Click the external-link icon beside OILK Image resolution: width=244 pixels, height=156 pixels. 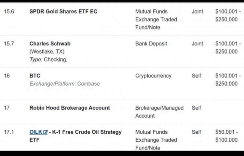click(x=45, y=132)
